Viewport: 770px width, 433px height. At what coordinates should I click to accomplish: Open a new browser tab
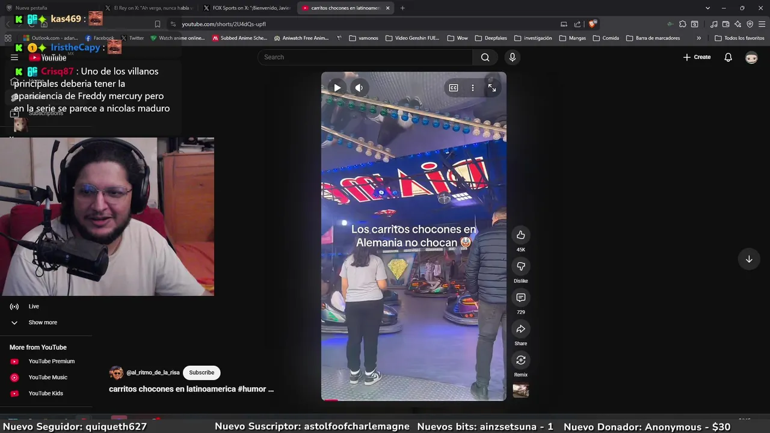pyautogui.click(x=402, y=8)
